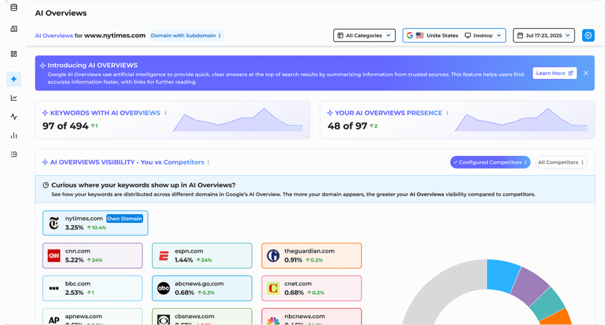Select the espn.com competitor card
Screen dimensions: 605x325
coord(201,255)
